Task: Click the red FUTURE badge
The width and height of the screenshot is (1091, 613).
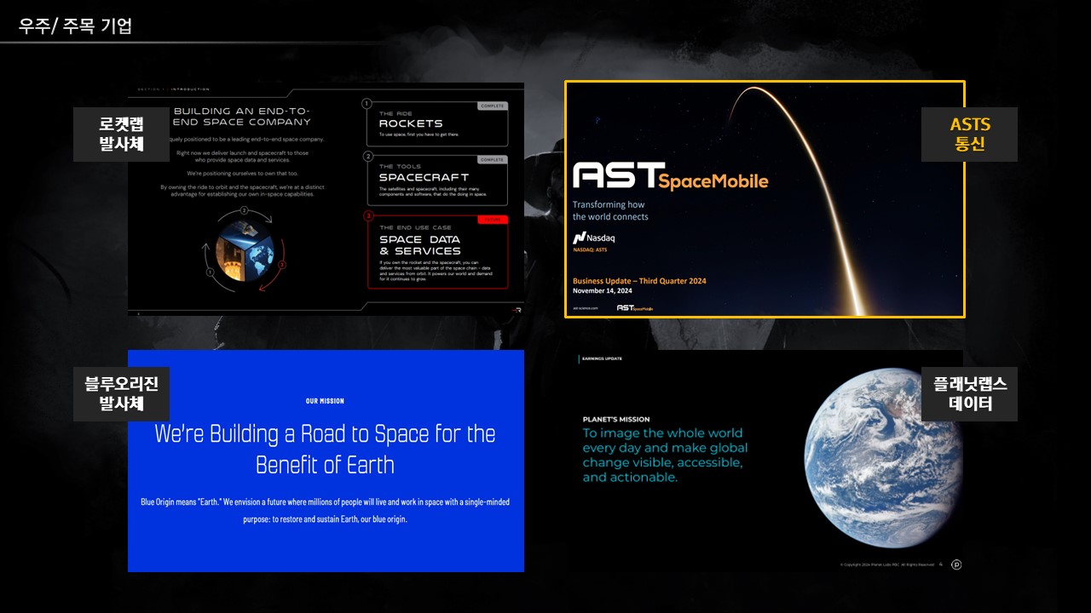Action: tap(492, 220)
